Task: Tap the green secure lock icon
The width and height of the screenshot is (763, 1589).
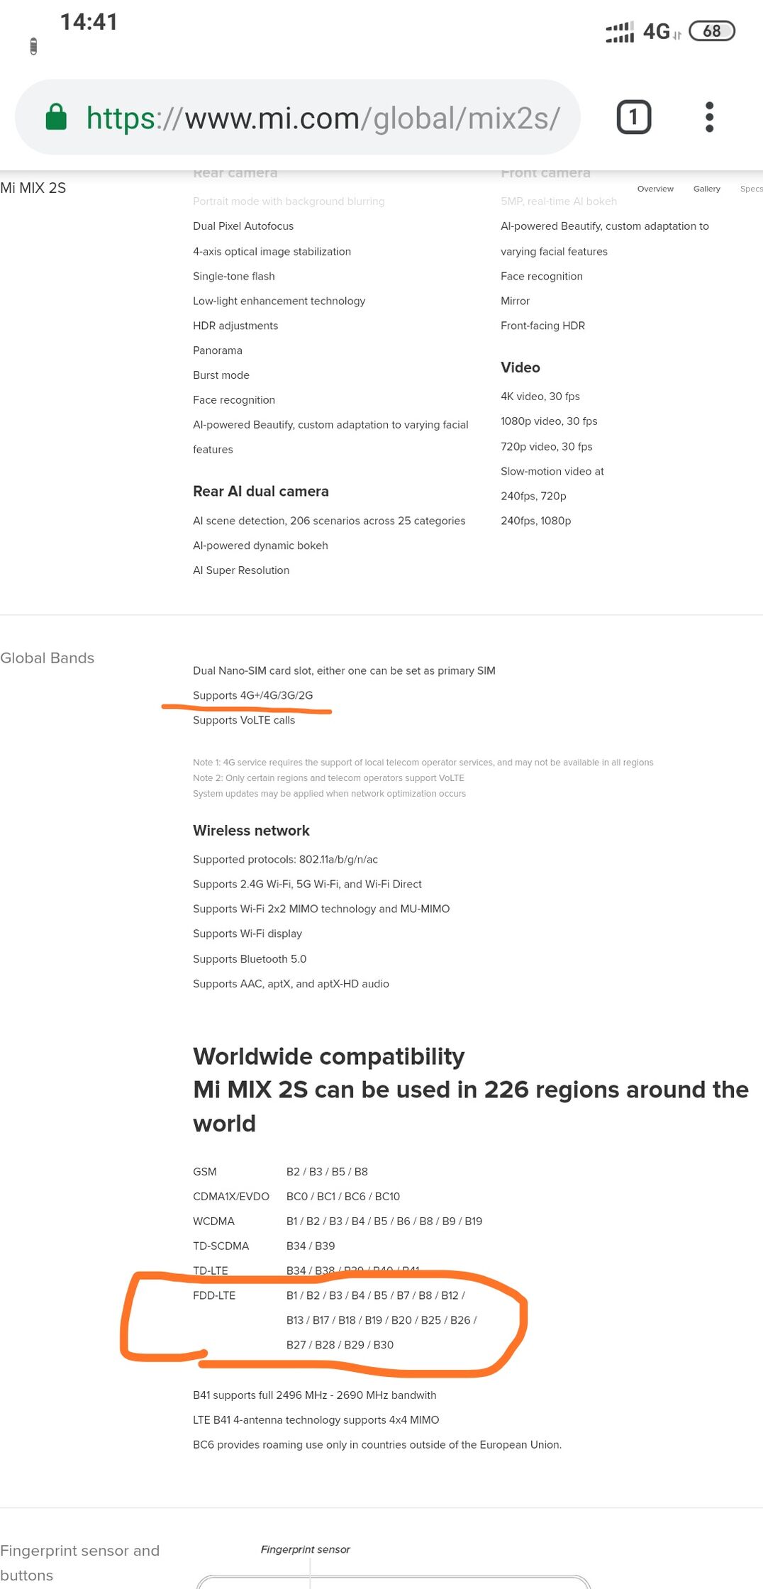Action: [x=56, y=117]
